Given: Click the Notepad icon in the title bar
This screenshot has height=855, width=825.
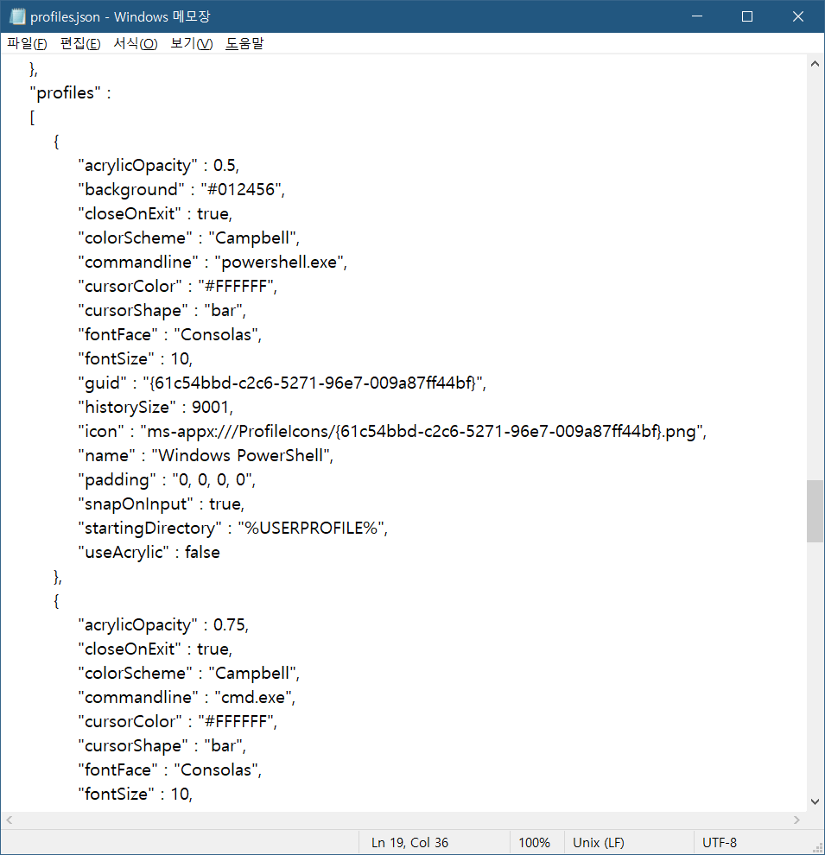Looking at the screenshot, I should pyautogui.click(x=16, y=16).
